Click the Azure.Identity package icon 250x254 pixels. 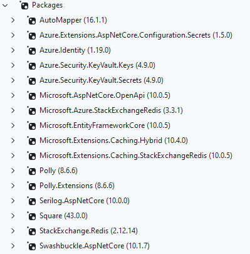(31, 50)
